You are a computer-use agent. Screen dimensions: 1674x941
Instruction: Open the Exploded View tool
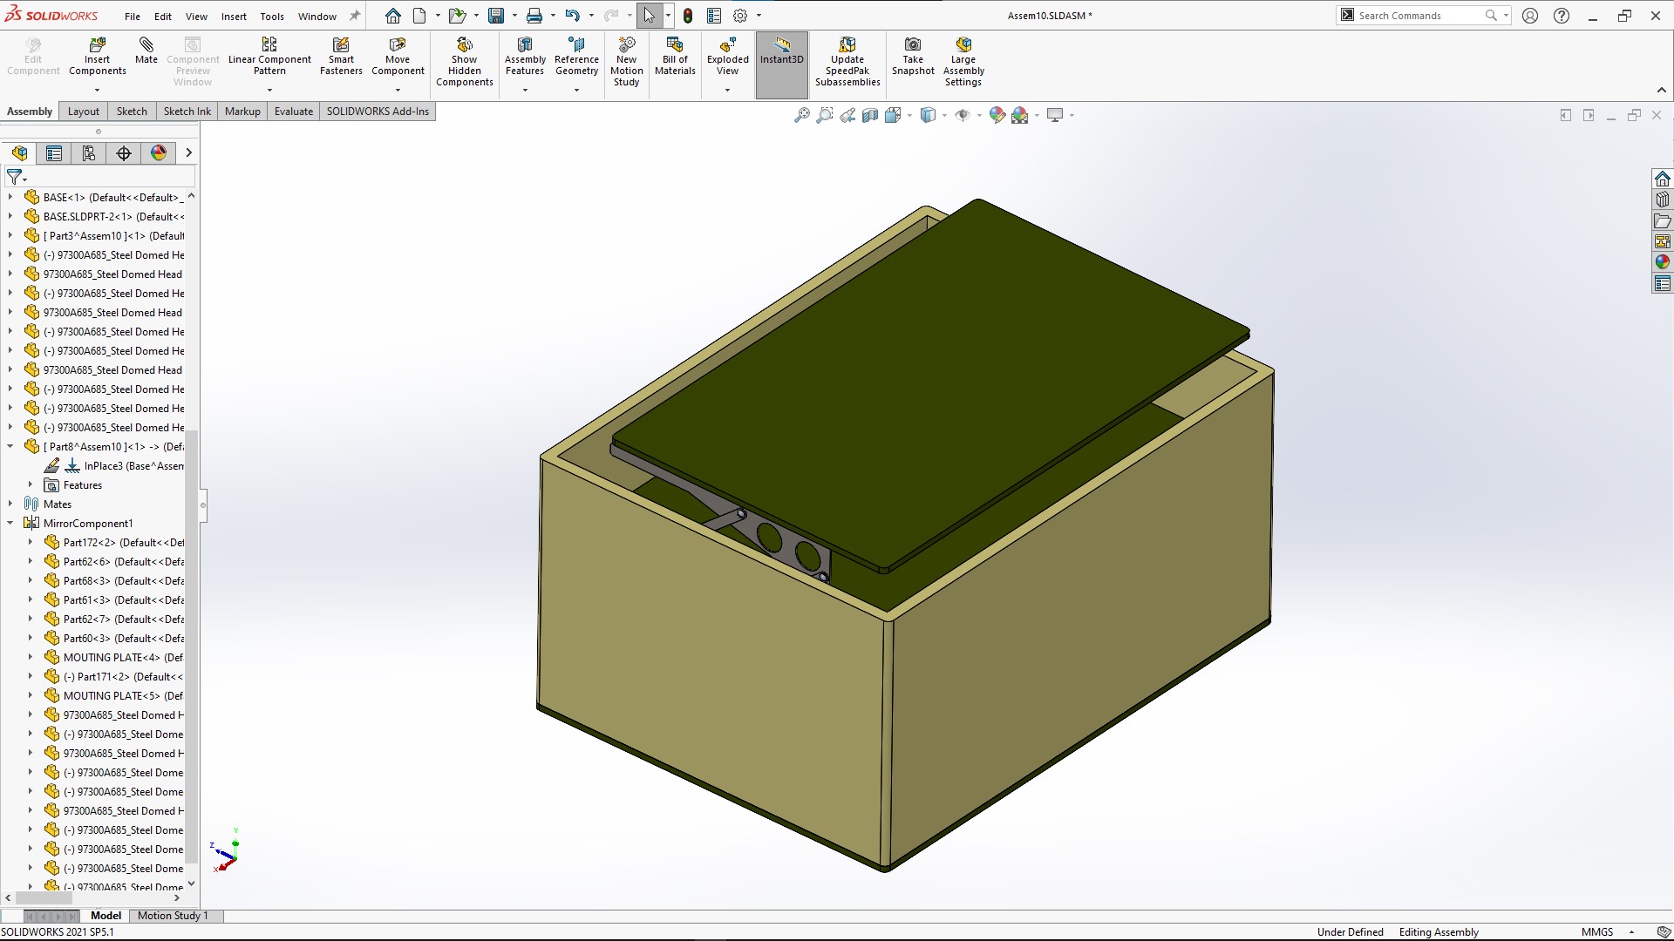727,55
